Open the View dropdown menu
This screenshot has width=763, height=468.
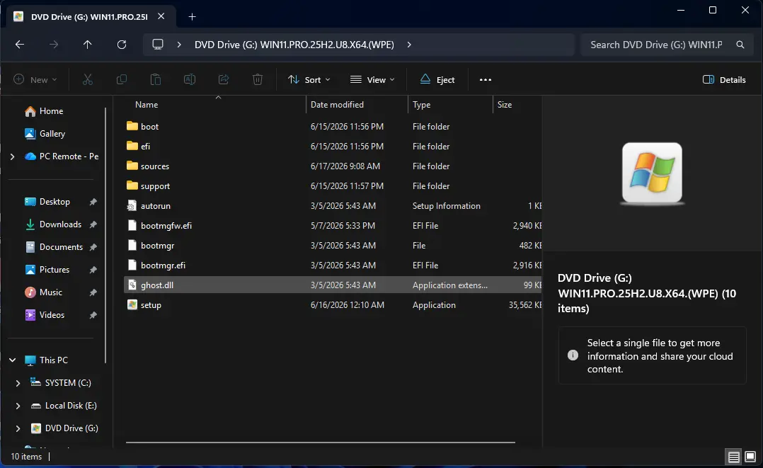pyautogui.click(x=373, y=79)
